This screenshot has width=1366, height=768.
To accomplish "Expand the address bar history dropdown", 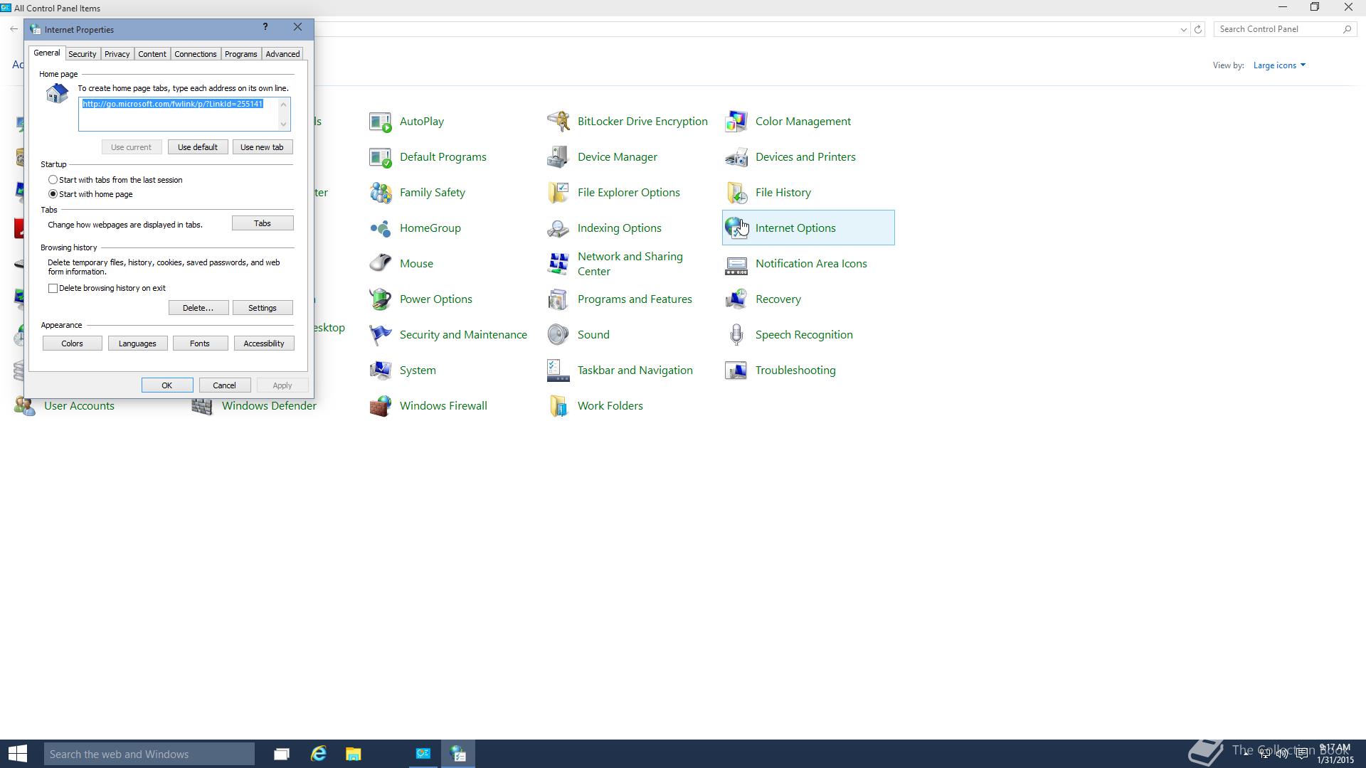I will (x=1183, y=29).
